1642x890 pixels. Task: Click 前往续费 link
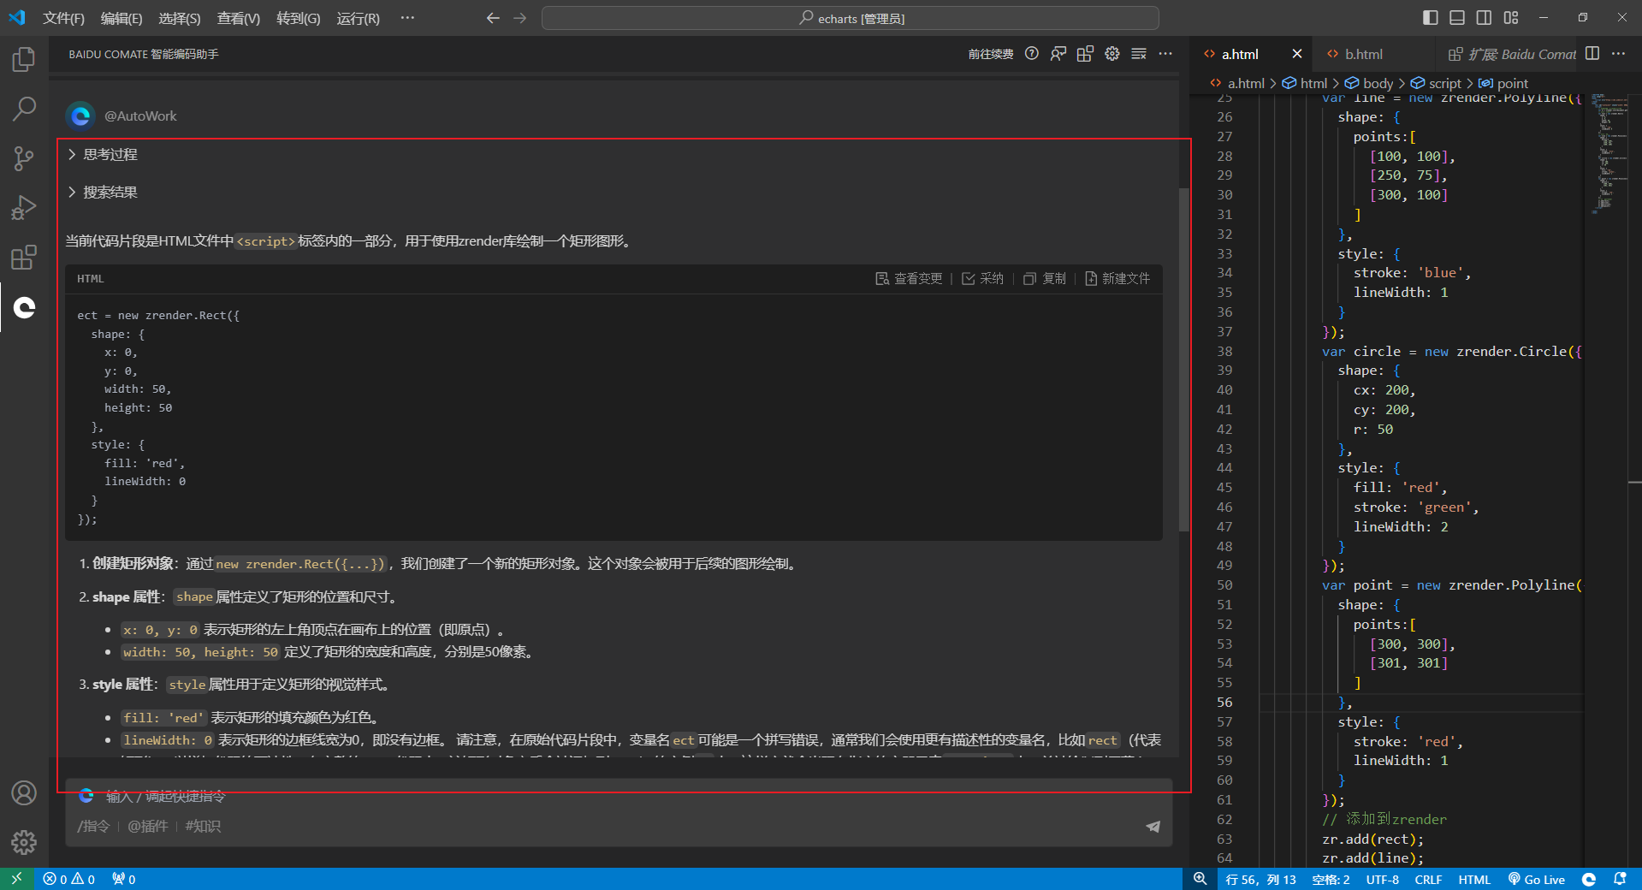click(991, 54)
